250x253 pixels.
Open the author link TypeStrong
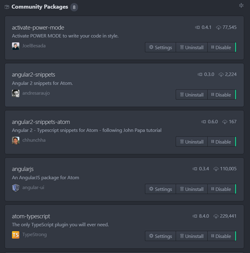point(34,234)
